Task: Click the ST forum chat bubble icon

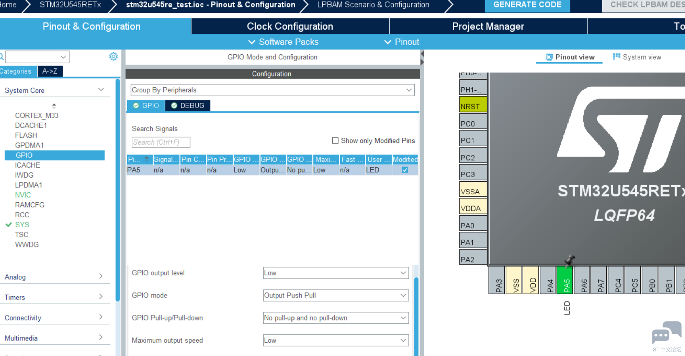Action: tap(667, 333)
